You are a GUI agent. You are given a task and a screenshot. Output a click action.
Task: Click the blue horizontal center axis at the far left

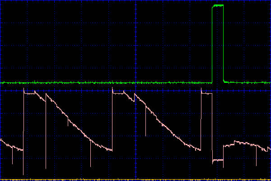pos(5,90)
